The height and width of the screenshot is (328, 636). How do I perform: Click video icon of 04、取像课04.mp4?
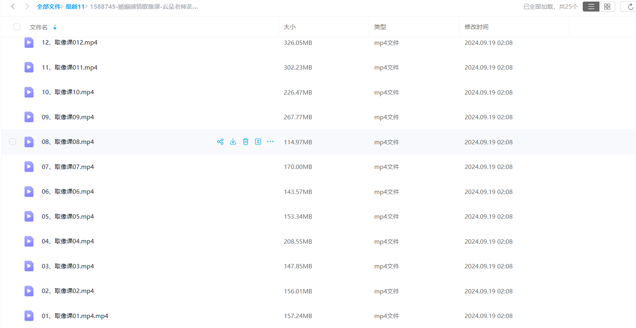pyautogui.click(x=29, y=241)
